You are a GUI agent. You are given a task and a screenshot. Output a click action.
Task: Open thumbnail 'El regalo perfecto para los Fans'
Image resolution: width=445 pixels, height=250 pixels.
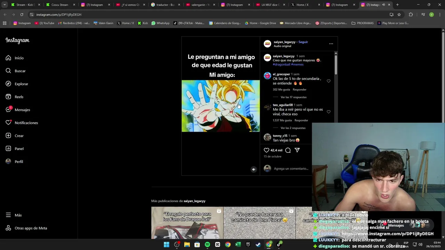(x=187, y=223)
